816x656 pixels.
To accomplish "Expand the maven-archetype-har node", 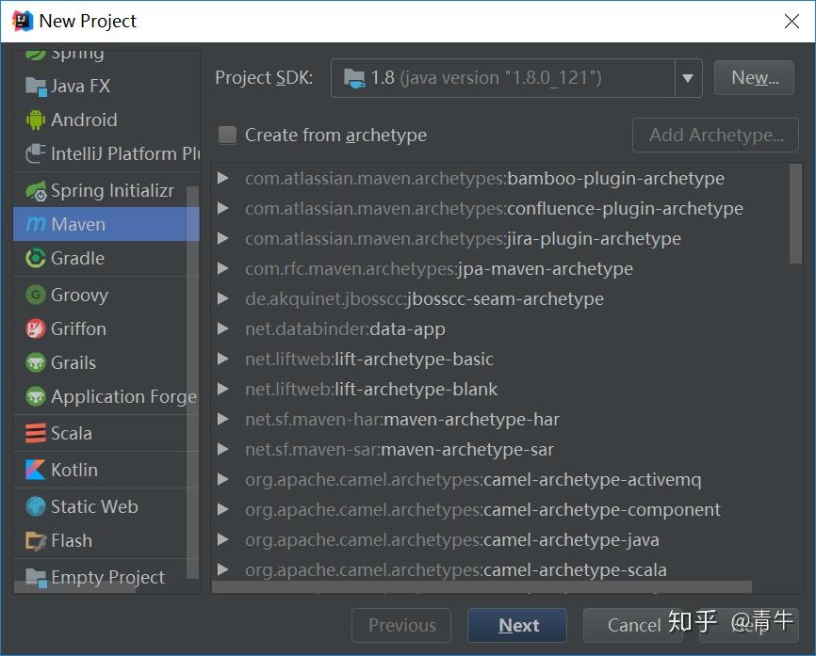I will (x=222, y=419).
